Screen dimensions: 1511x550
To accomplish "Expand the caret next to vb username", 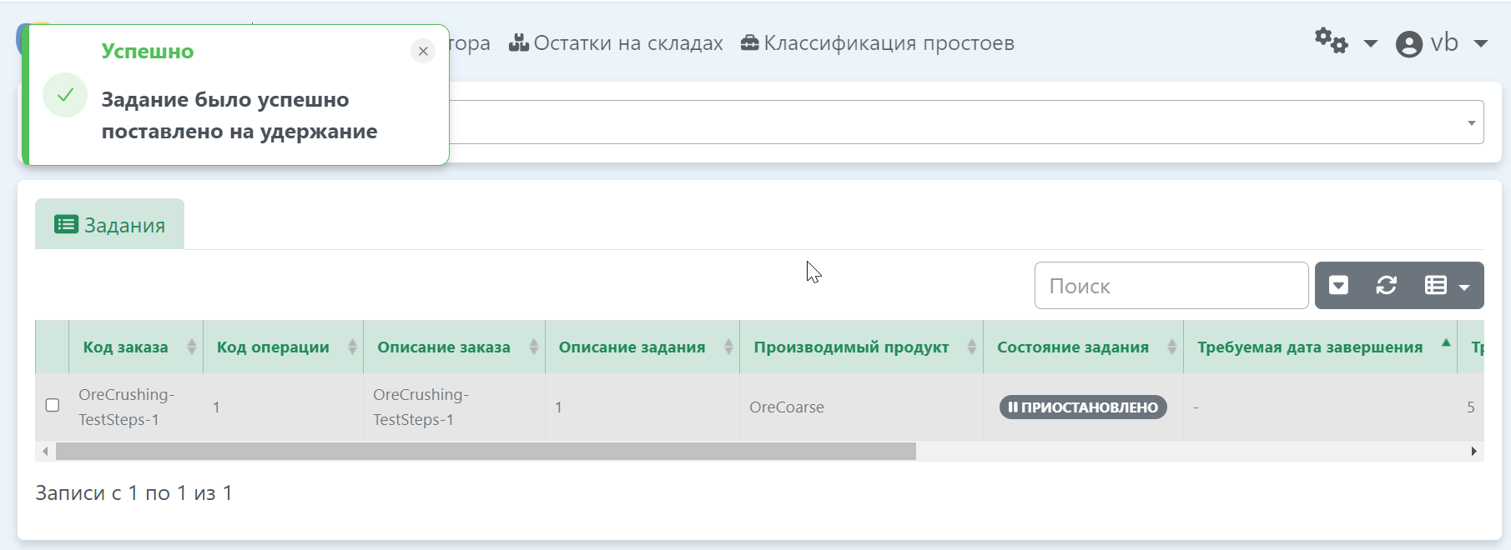I will [x=1481, y=43].
